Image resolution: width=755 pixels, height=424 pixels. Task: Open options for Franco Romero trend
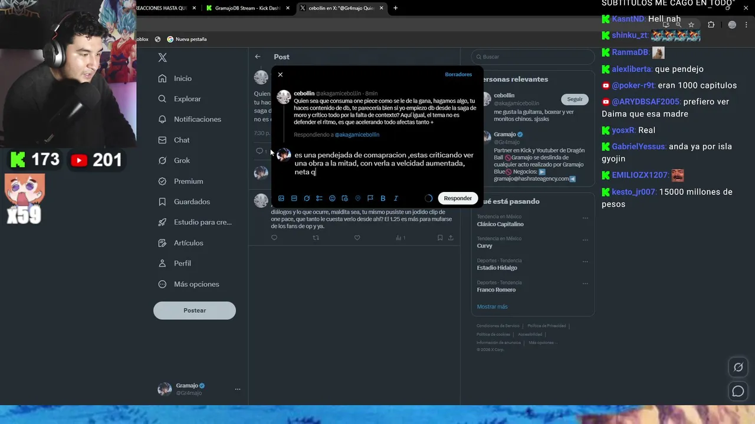point(585,283)
